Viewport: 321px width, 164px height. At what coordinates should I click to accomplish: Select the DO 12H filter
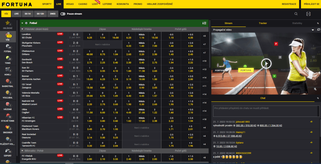[x=40, y=14]
